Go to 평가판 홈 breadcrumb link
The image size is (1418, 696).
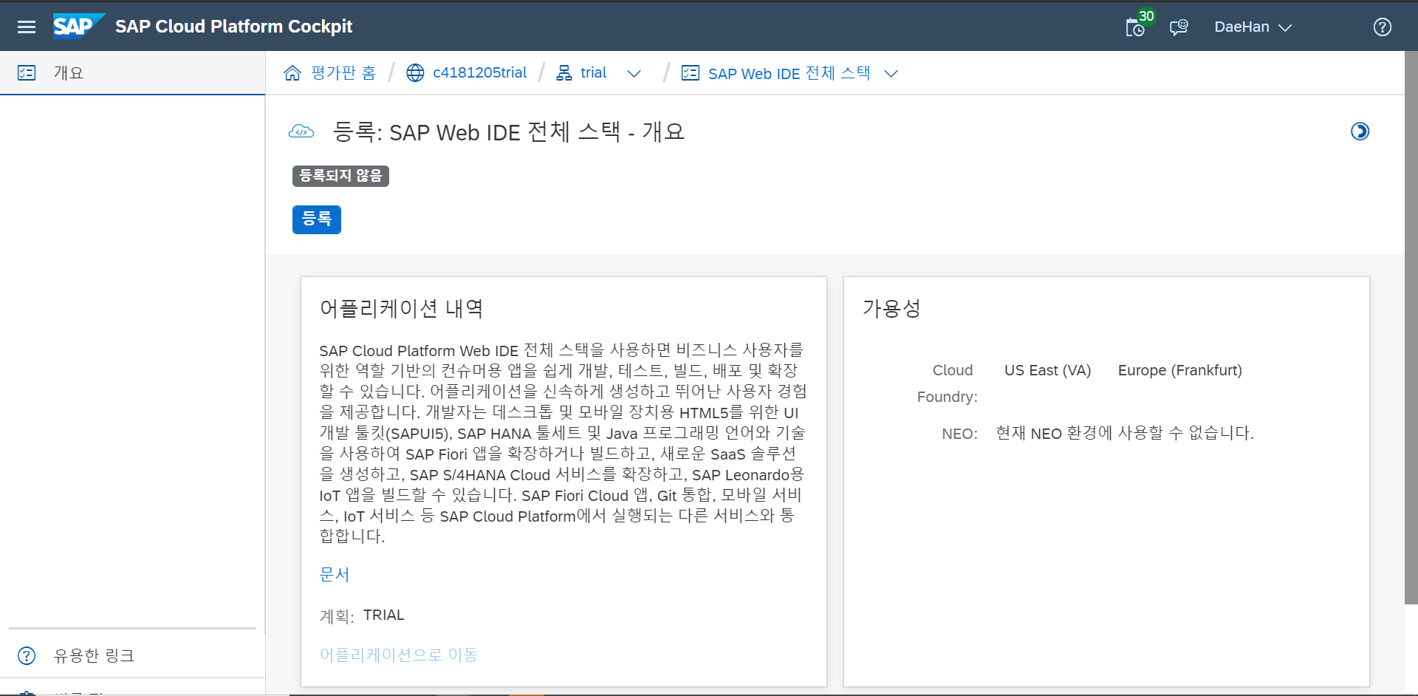[343, 73]
